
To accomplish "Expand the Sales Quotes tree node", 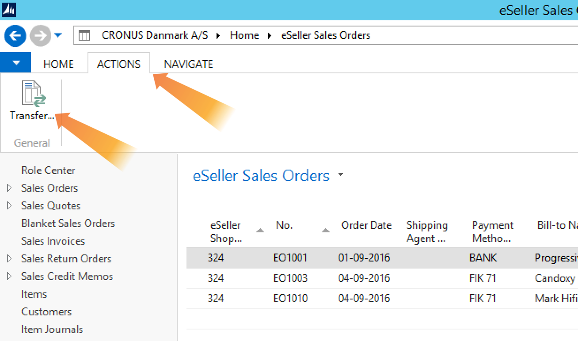I will point(9,206).
